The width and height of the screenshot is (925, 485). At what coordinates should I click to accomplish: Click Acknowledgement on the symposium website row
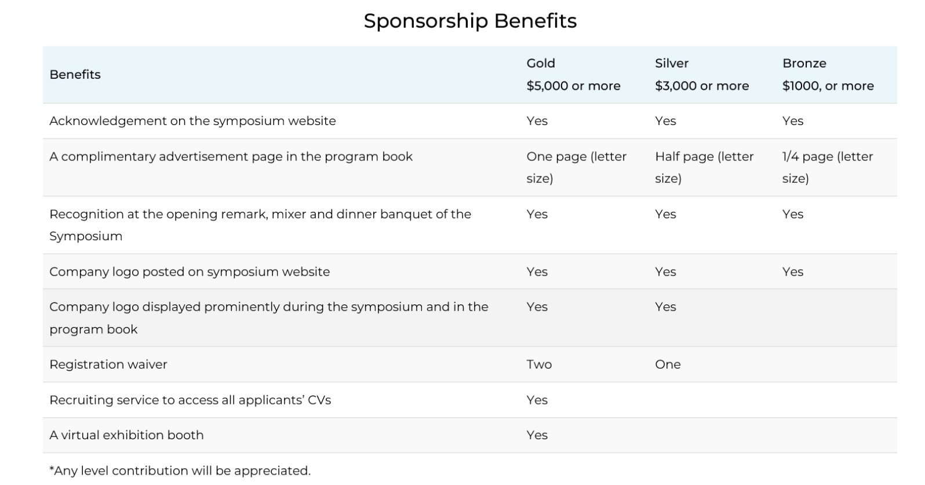coord(192,121)
